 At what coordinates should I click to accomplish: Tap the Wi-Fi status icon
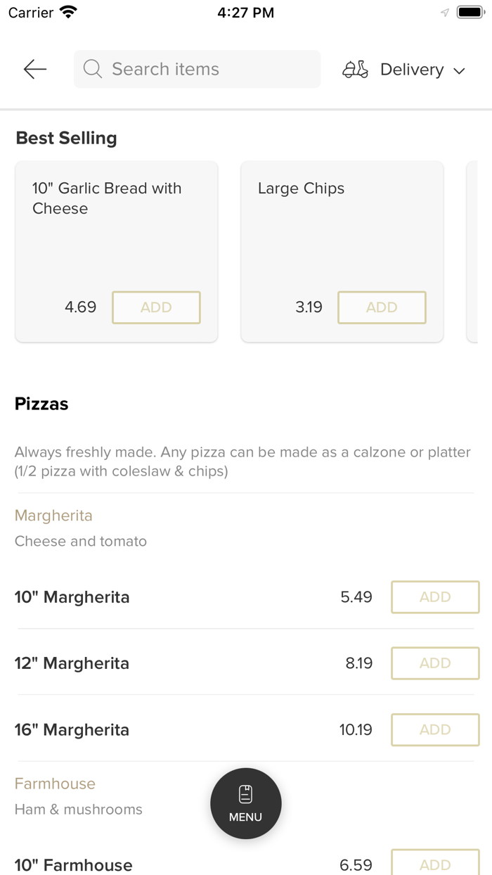pyautogui.click(x=68, y=13)
